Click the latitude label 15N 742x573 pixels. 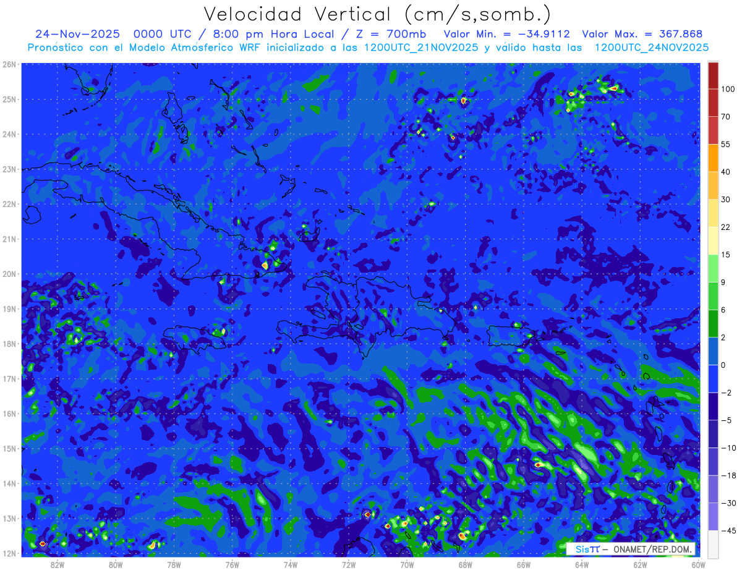coord(10,449)
